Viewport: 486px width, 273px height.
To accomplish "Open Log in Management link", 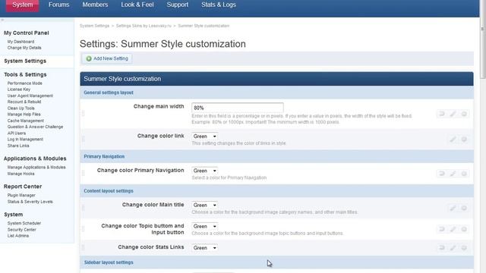I will click(x=25, y=140).
